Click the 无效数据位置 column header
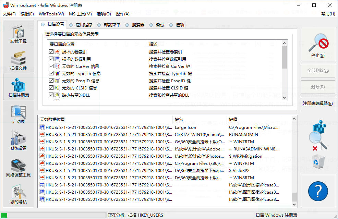This screenshot has width=338, height=219. 105,119
